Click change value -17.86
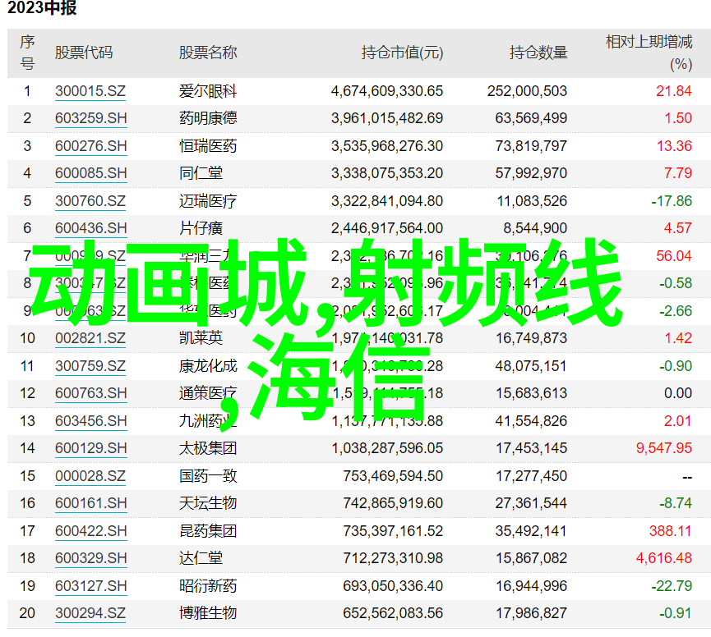This screenshot has height=637, width=711. coord(672,201)
